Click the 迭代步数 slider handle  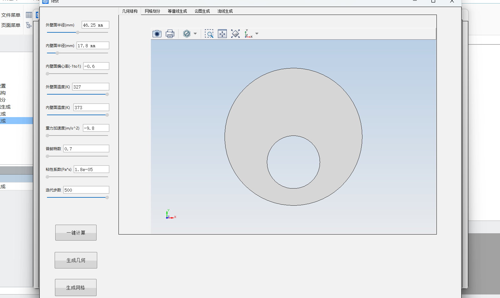(x=107, y=197)
